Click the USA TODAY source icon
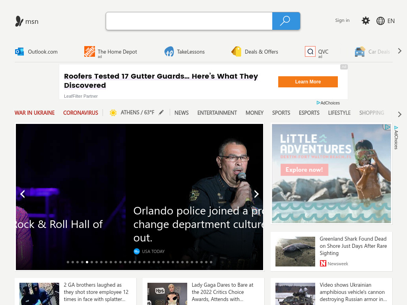 click(x=137, y=251)
